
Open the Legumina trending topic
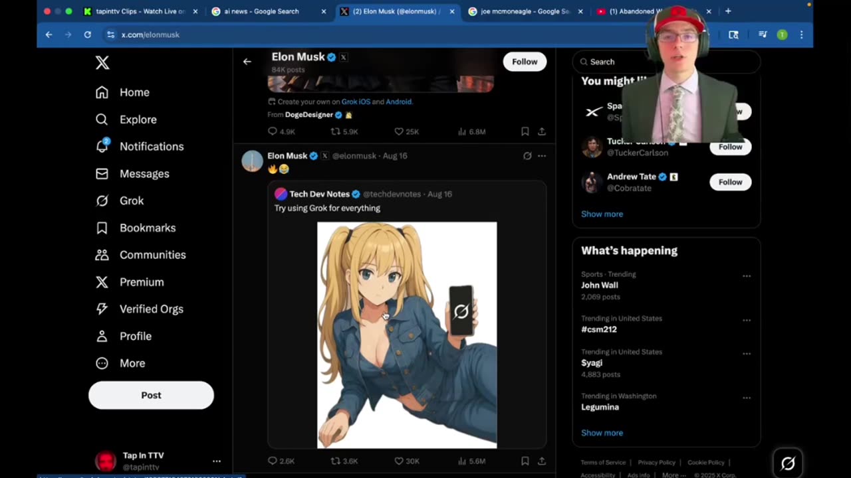point(600,407)
